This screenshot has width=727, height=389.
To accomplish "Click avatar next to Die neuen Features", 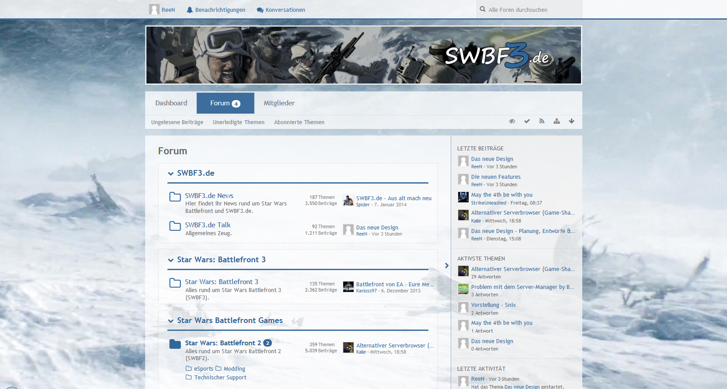I will pyautogui.click(x=463, y=179).
